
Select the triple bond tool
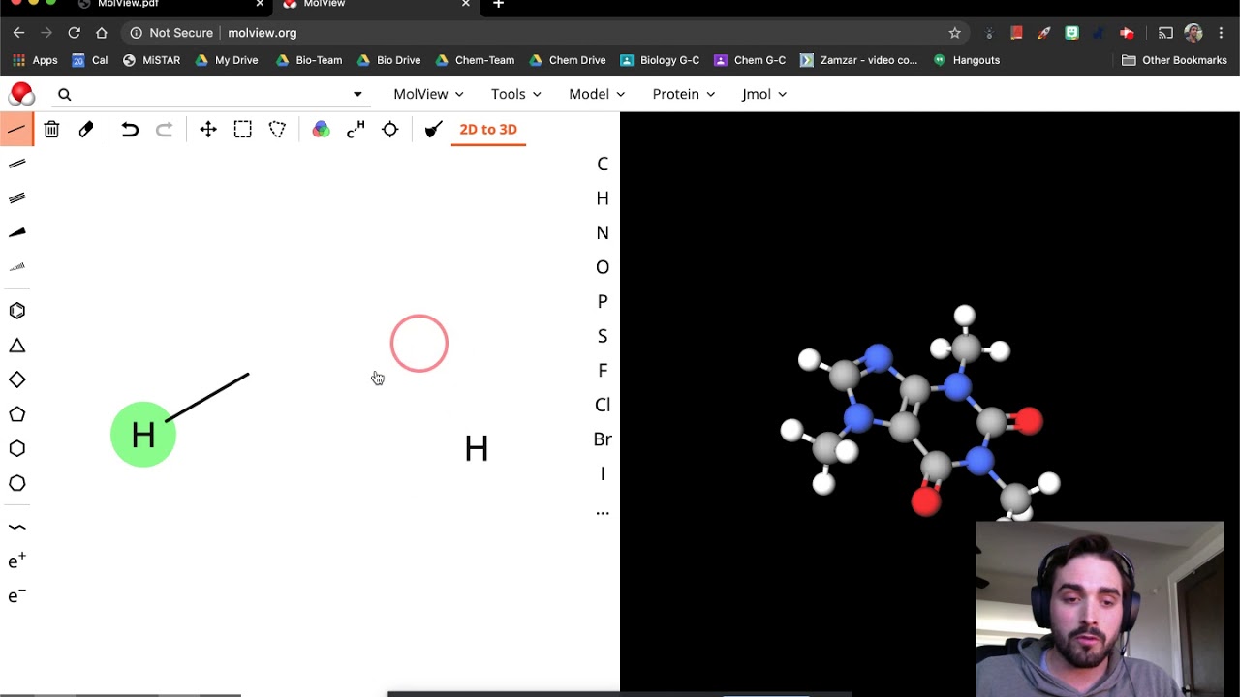[x=16, y=197]
